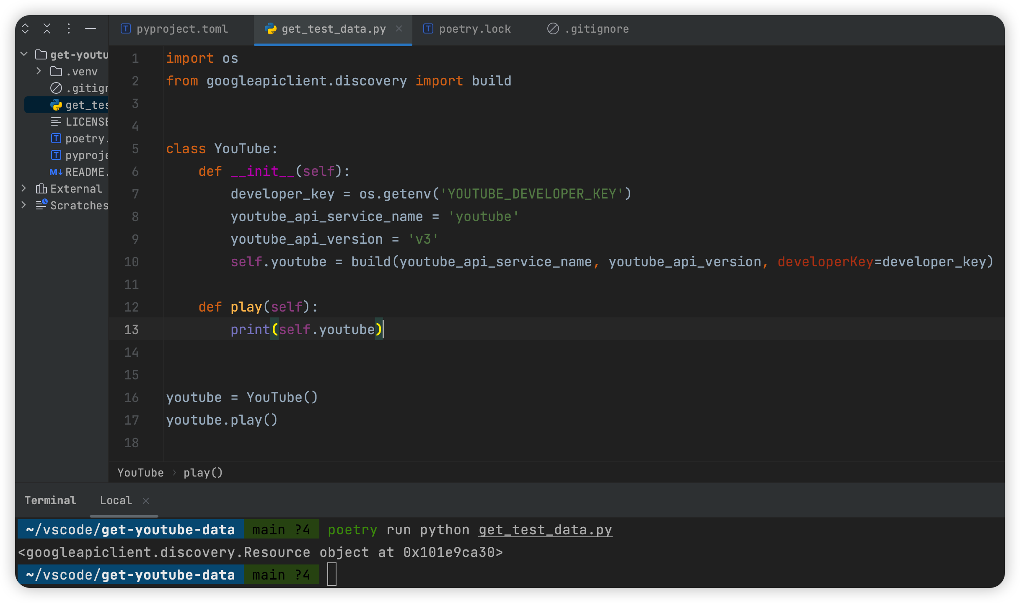Open project panel options (three dots)
Viewport: 1020px width, 603px height.
click(69, 28)
